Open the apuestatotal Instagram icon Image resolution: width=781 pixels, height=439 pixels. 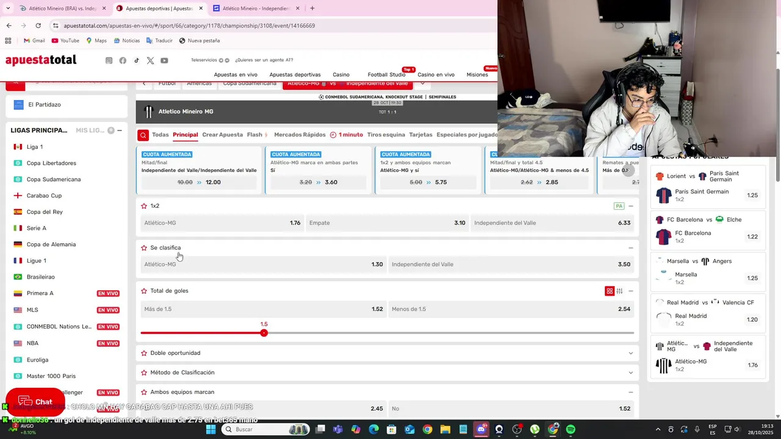[109, 60]
